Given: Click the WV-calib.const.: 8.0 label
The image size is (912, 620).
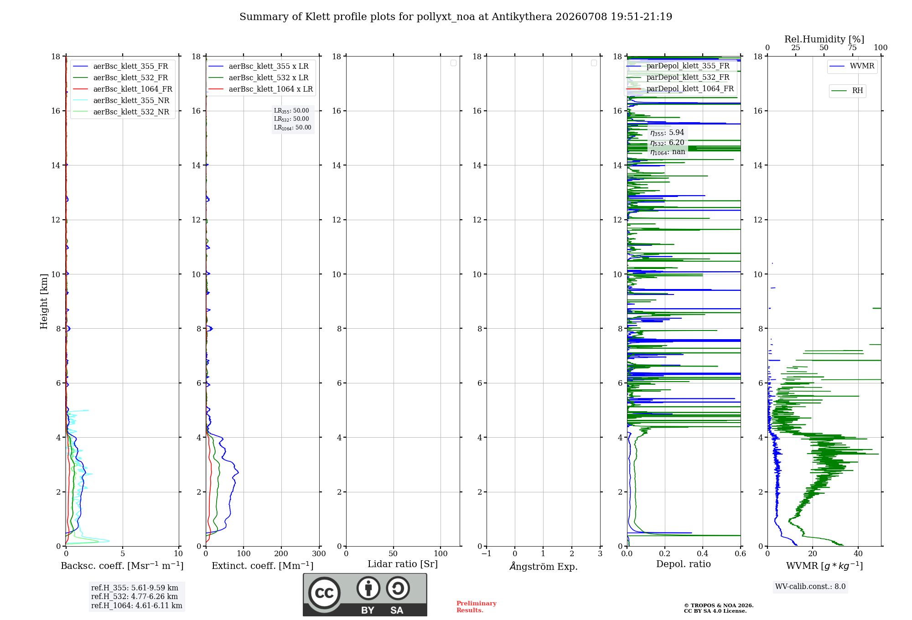Looking at the screenshot, I should 810,587.
